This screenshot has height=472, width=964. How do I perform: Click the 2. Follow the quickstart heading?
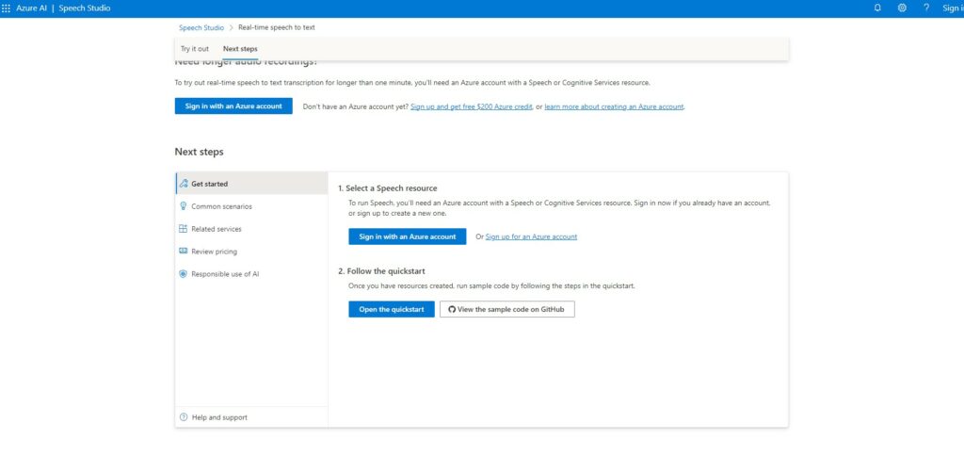(x=381, y=270)
